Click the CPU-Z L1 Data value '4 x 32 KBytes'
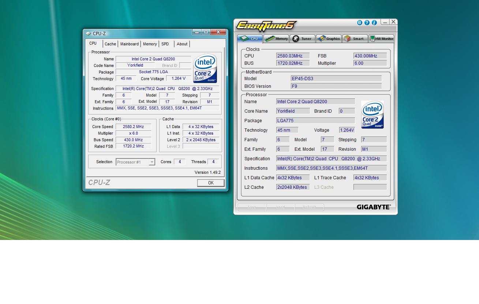 pos(201,127)
